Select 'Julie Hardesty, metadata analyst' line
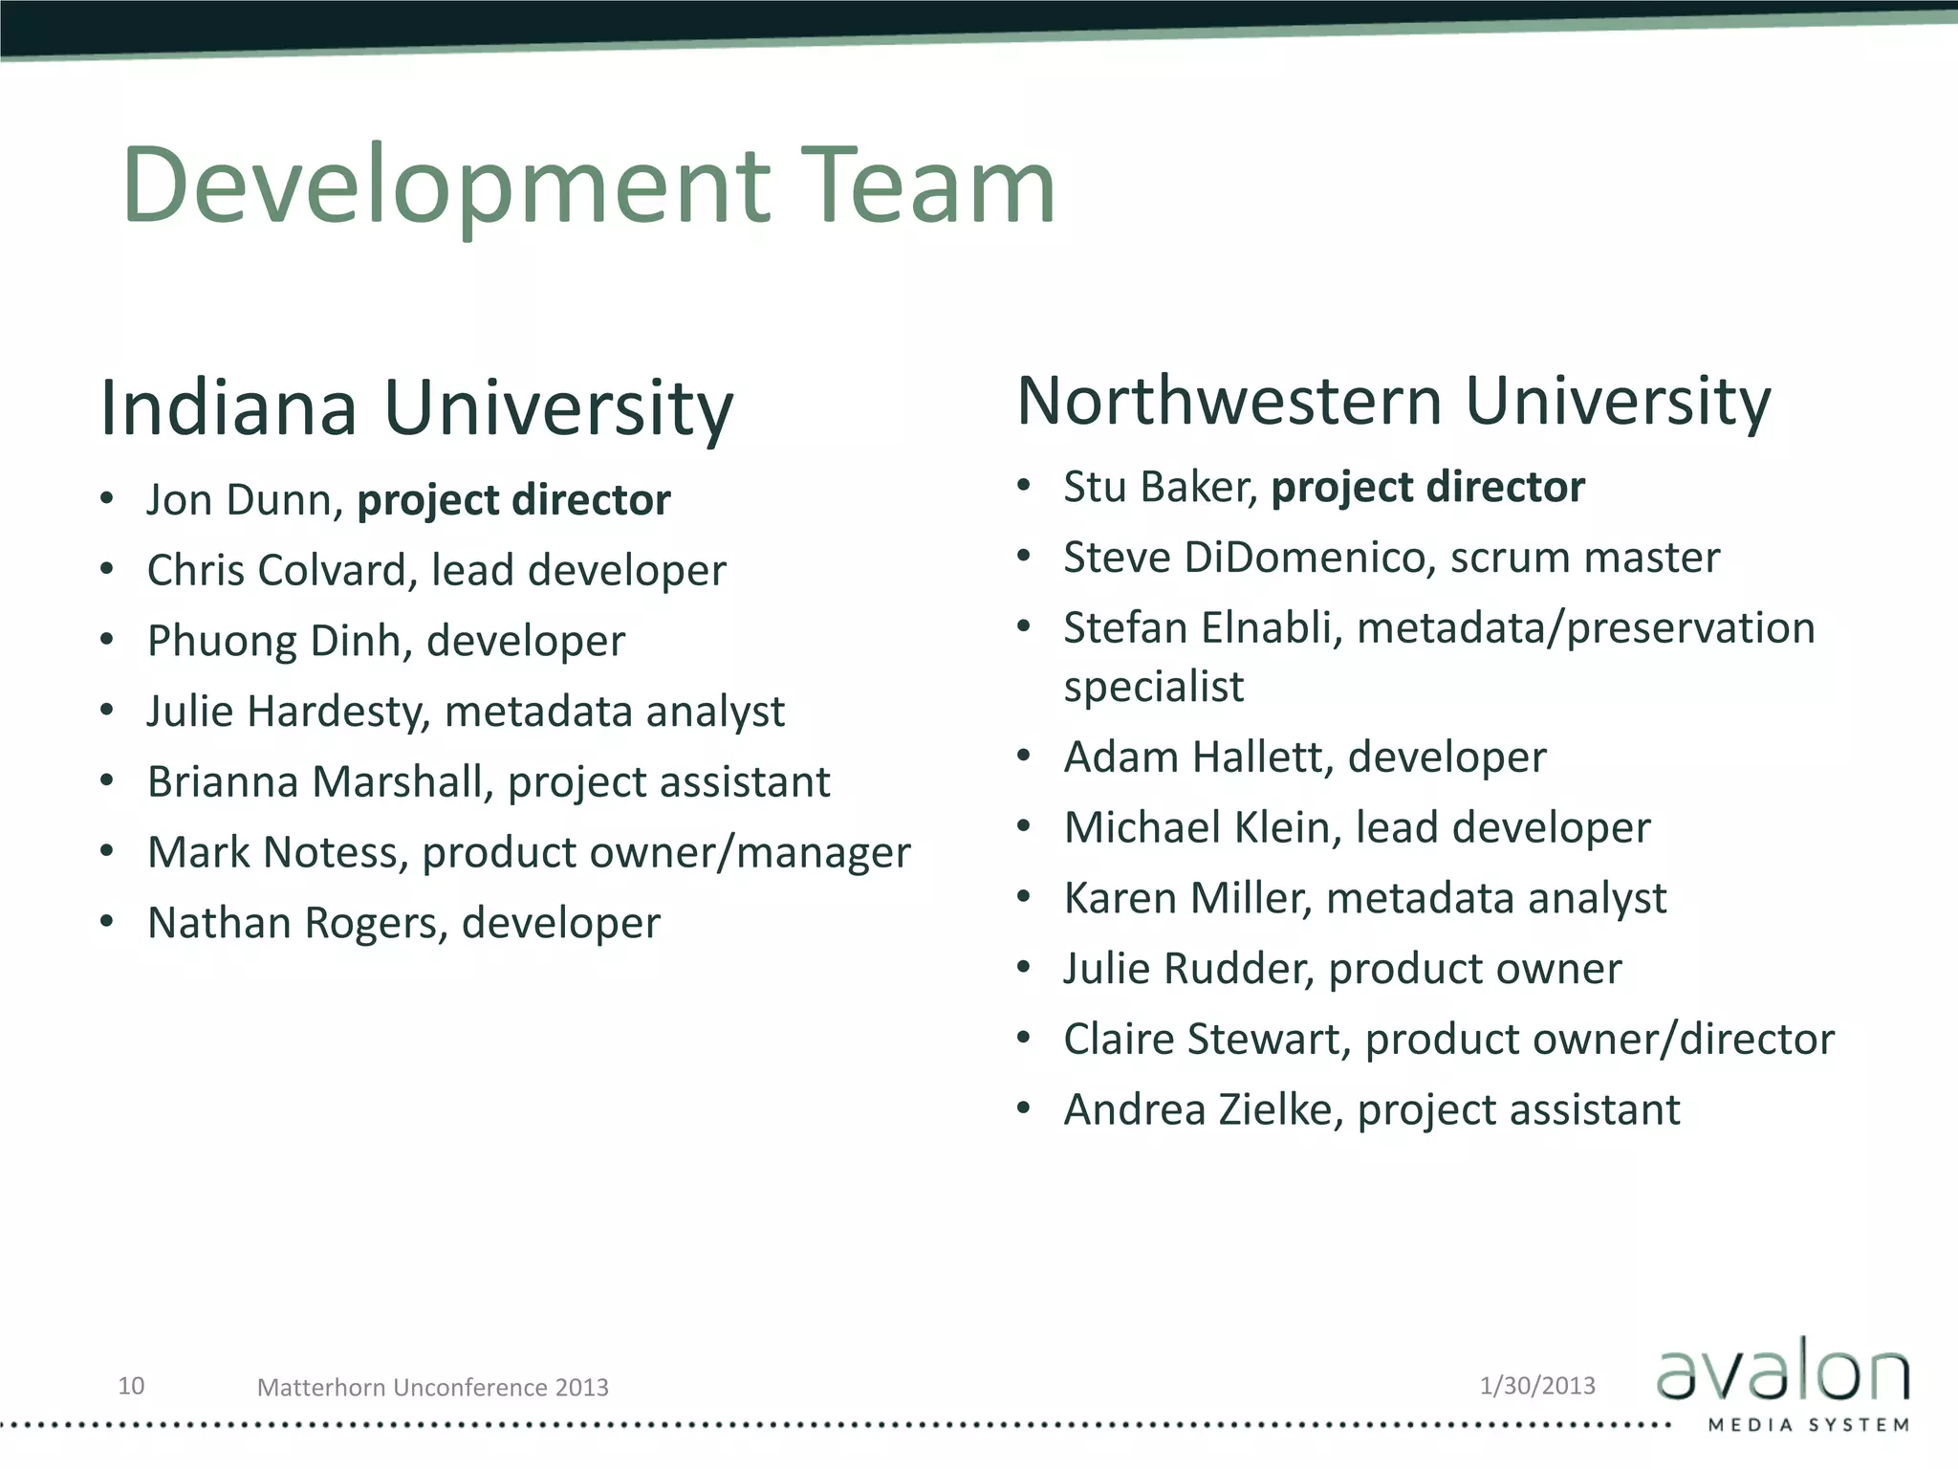This screenshot has width=1958, height=1469. 466,713
